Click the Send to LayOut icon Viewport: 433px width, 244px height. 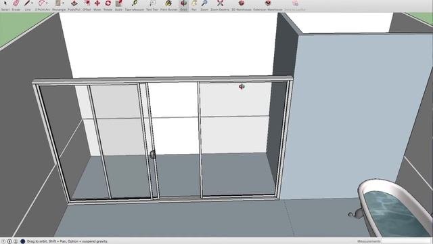295,3
